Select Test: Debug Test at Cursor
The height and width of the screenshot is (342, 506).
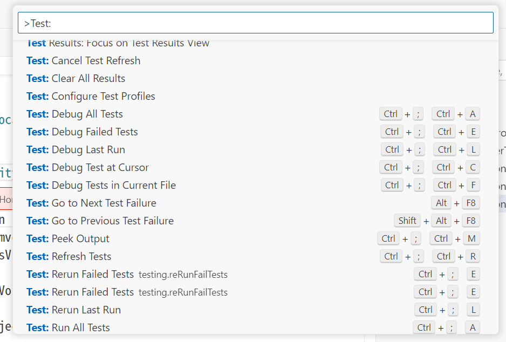[x=255, y=167]
